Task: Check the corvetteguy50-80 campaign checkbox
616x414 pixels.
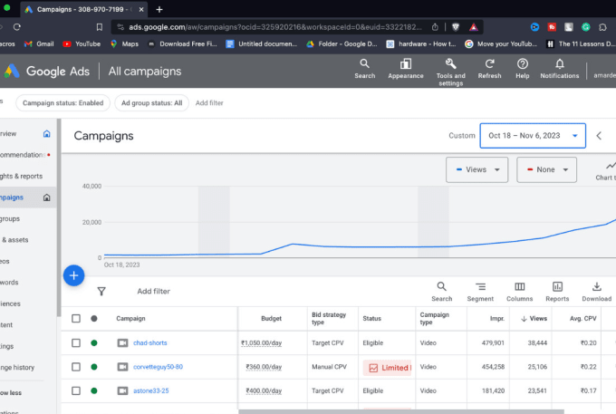Action: point(76,367)
